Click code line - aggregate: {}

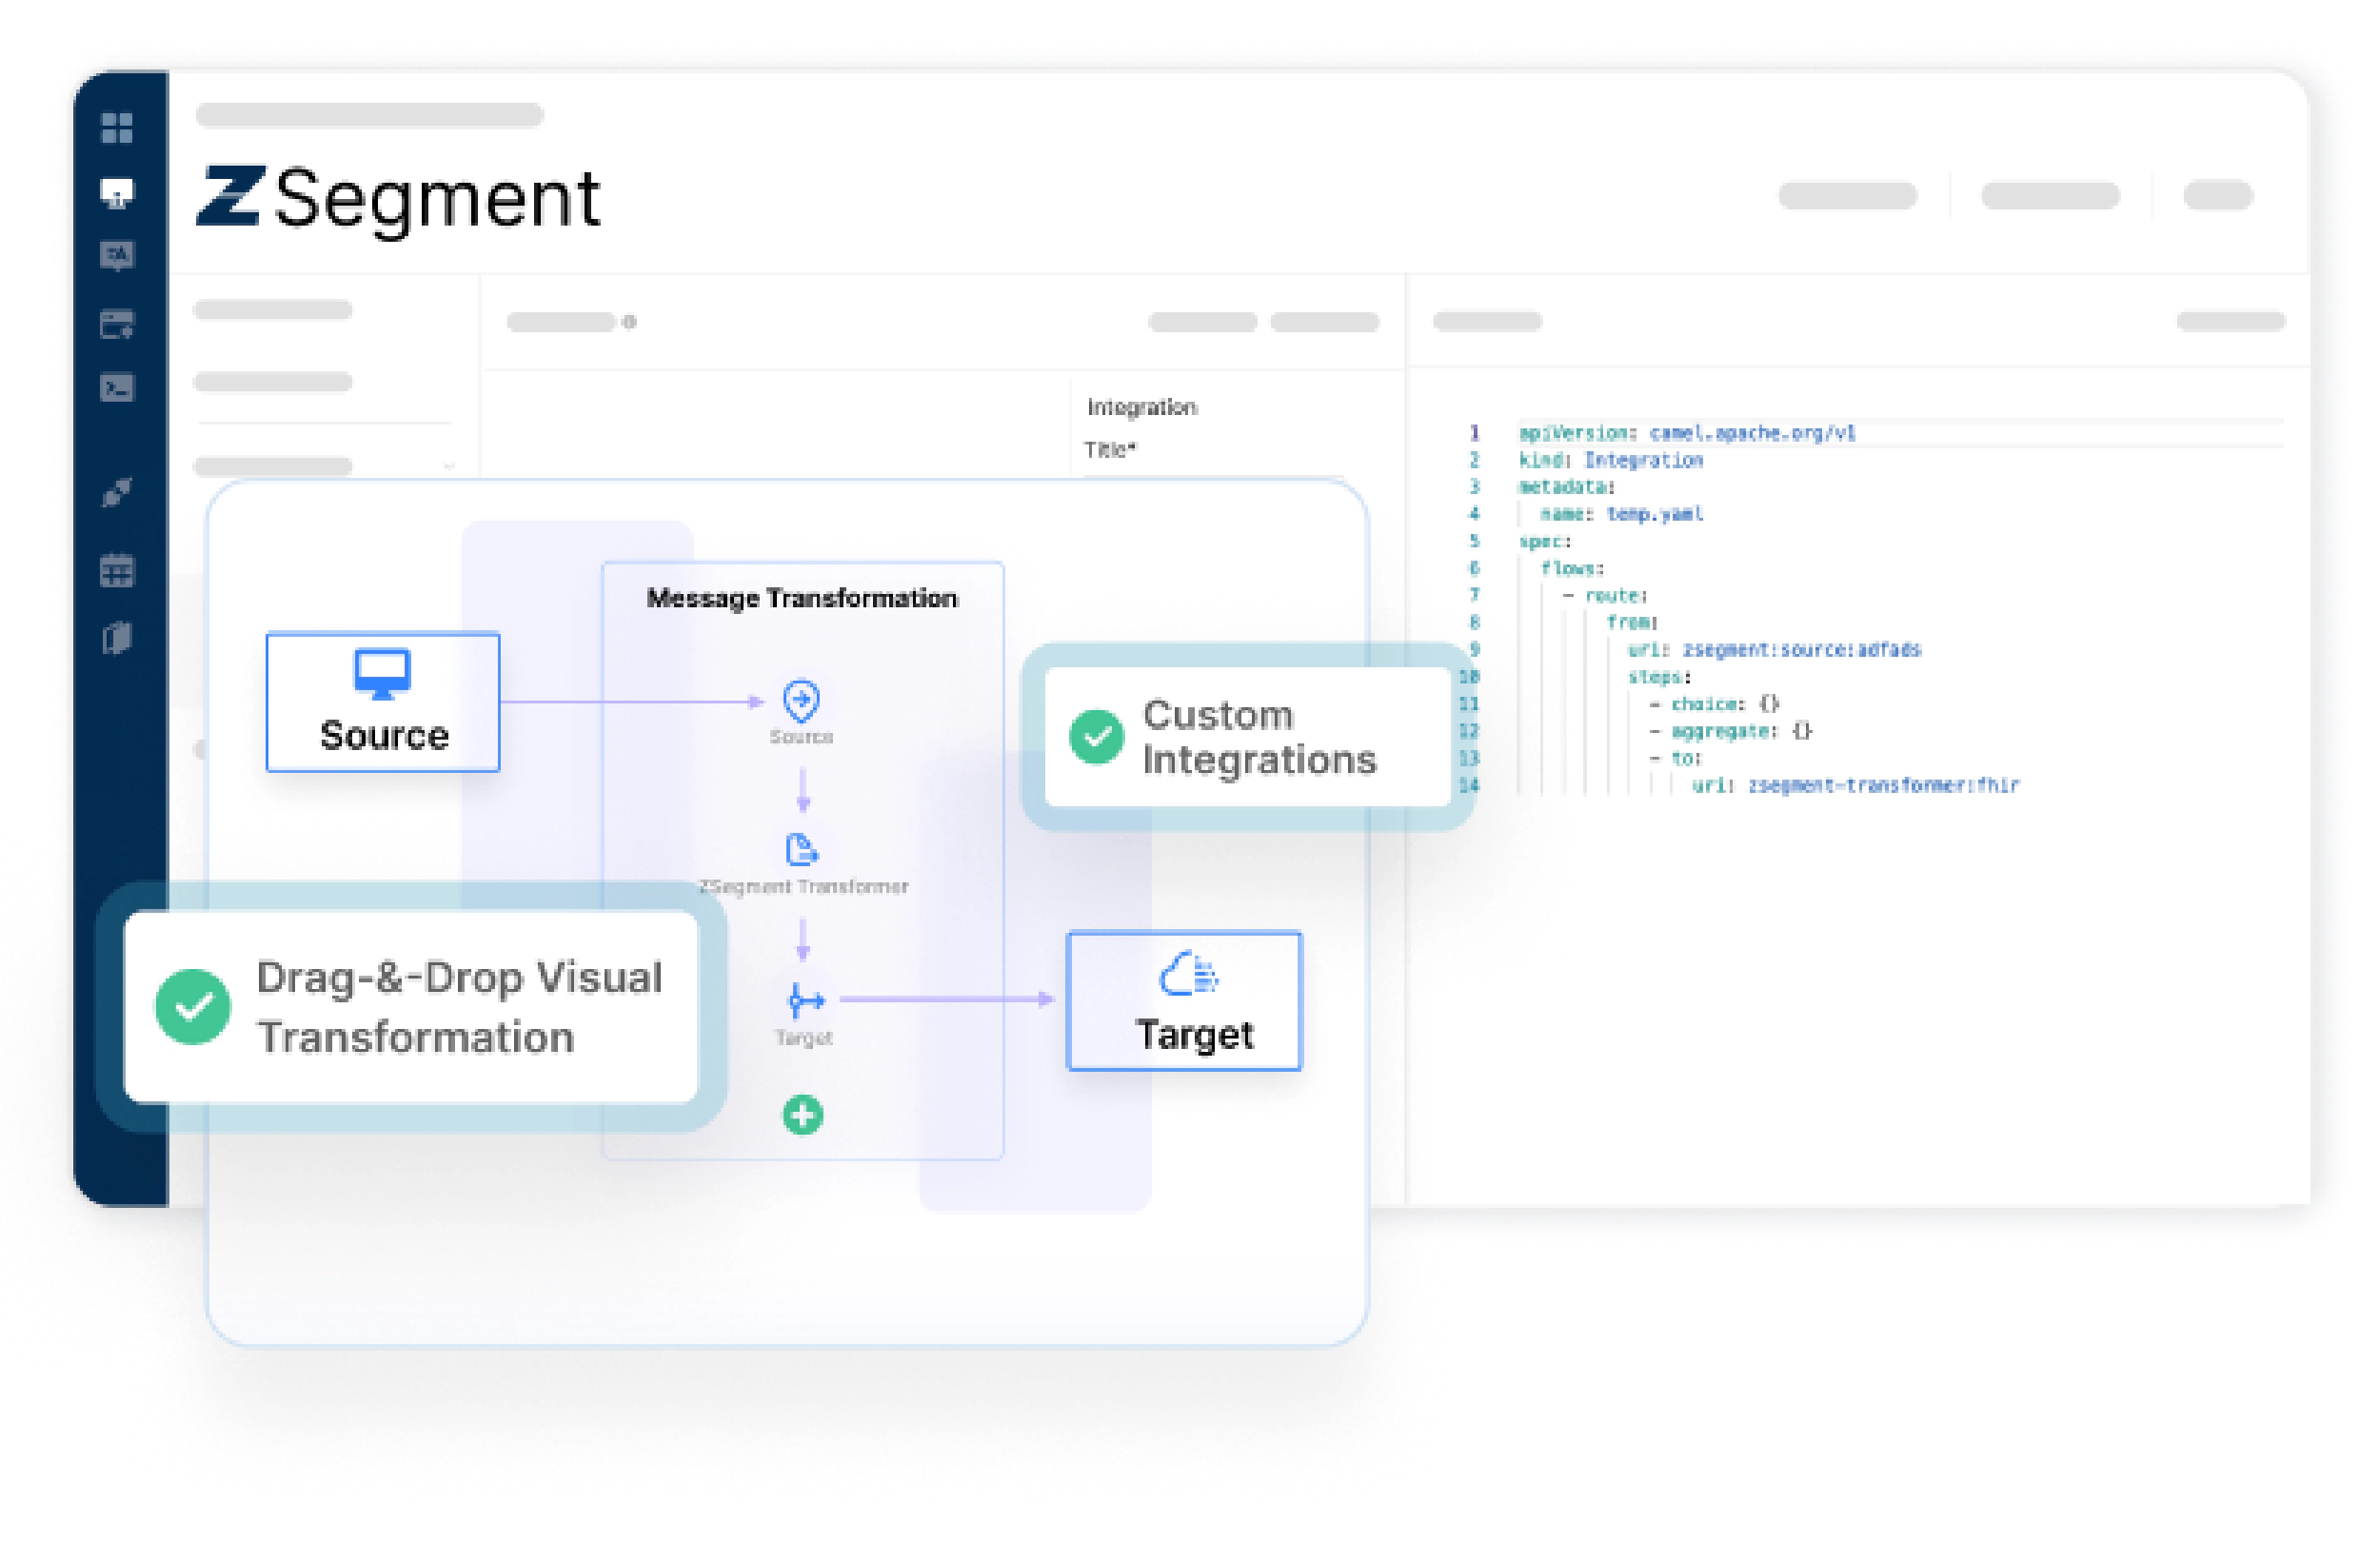(1730, 731)
